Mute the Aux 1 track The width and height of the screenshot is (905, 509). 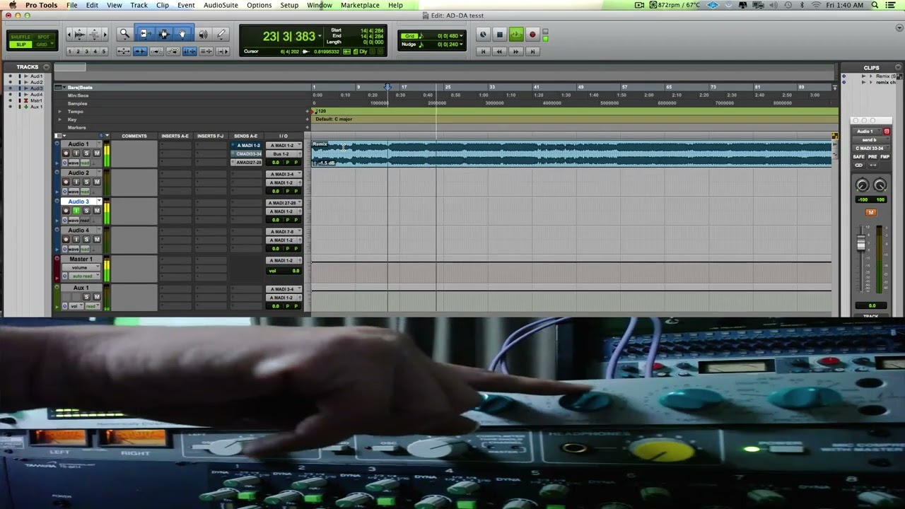[x=97, y=296]
